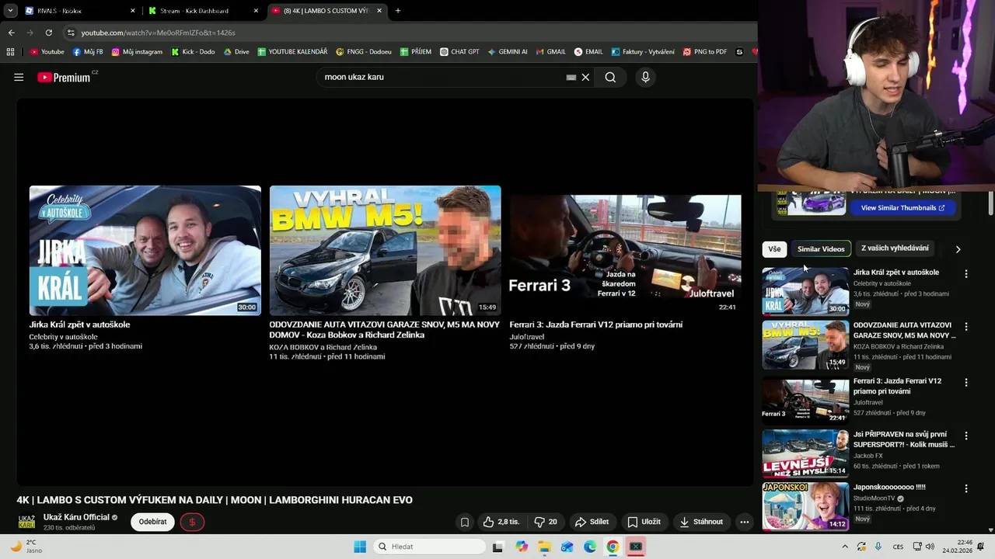
Task: Open the YouTube hamburger guide menu
Action: pos(19,77)
